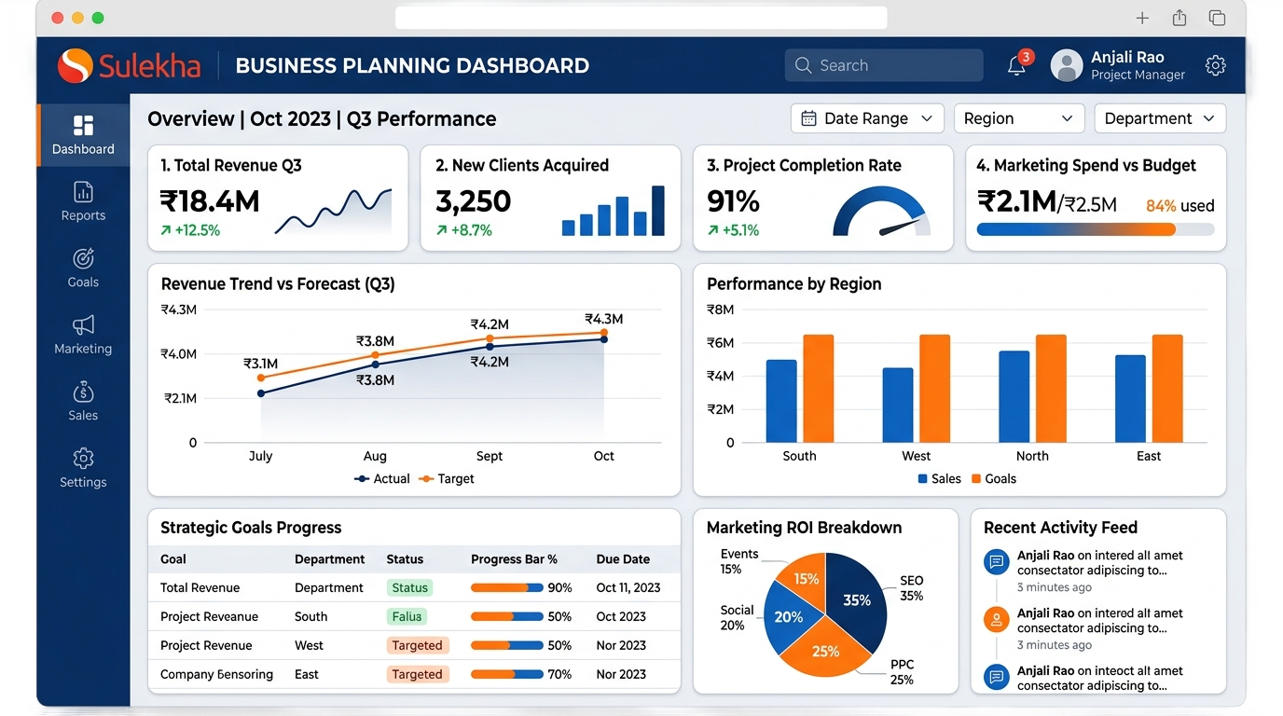Click the Falua status badge for South

coord(407,616)
